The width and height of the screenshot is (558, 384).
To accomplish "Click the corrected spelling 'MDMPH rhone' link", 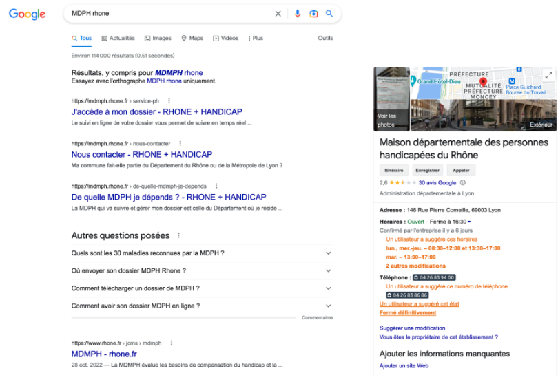I will [178, 73].
